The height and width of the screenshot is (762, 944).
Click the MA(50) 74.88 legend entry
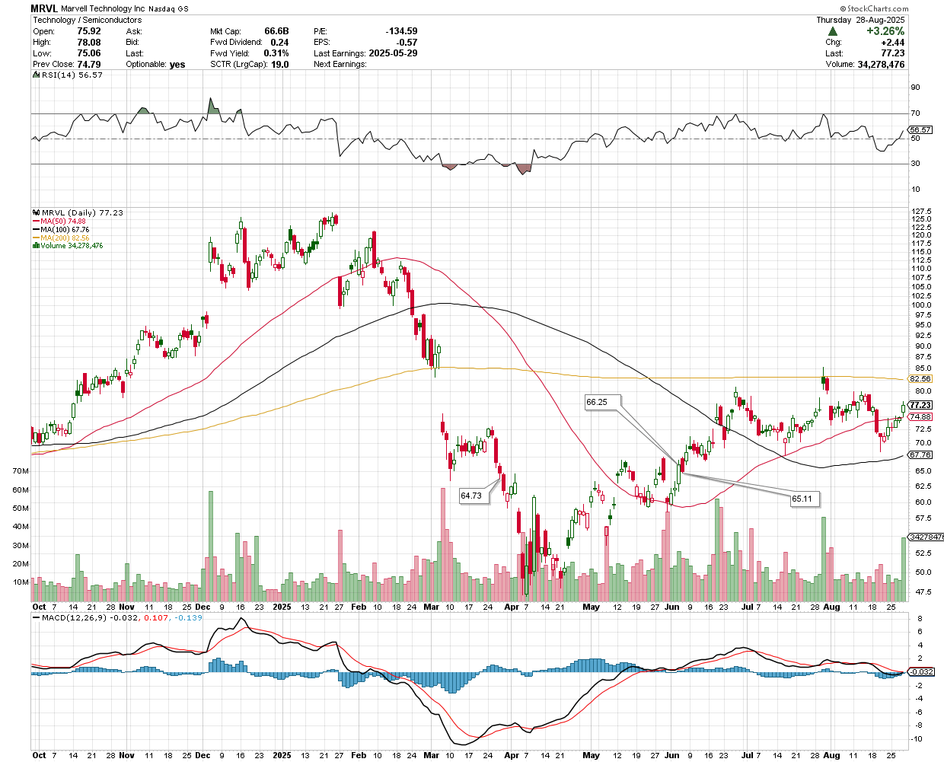[x=59, y=221]
